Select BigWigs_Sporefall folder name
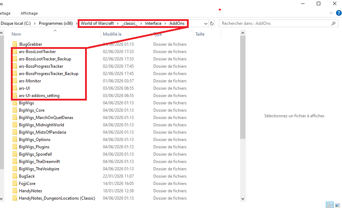 (35, 154)
